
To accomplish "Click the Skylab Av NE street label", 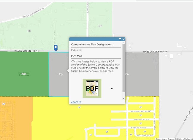I will coord(139,128).
